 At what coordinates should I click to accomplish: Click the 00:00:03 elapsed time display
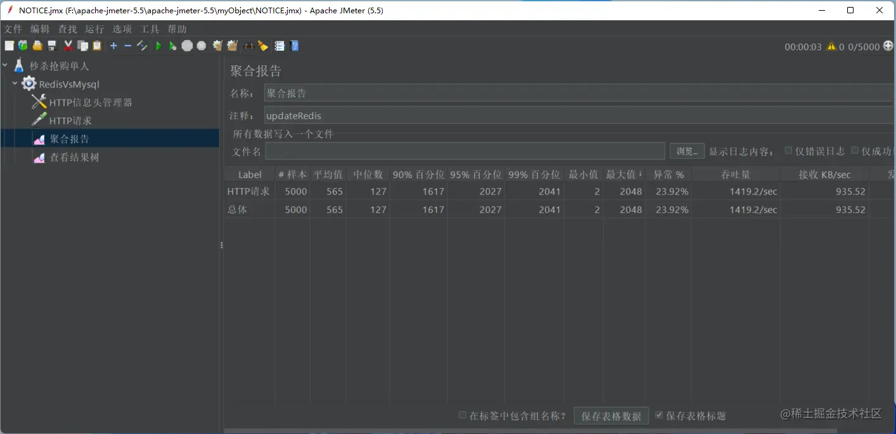(x=803, y=46)
